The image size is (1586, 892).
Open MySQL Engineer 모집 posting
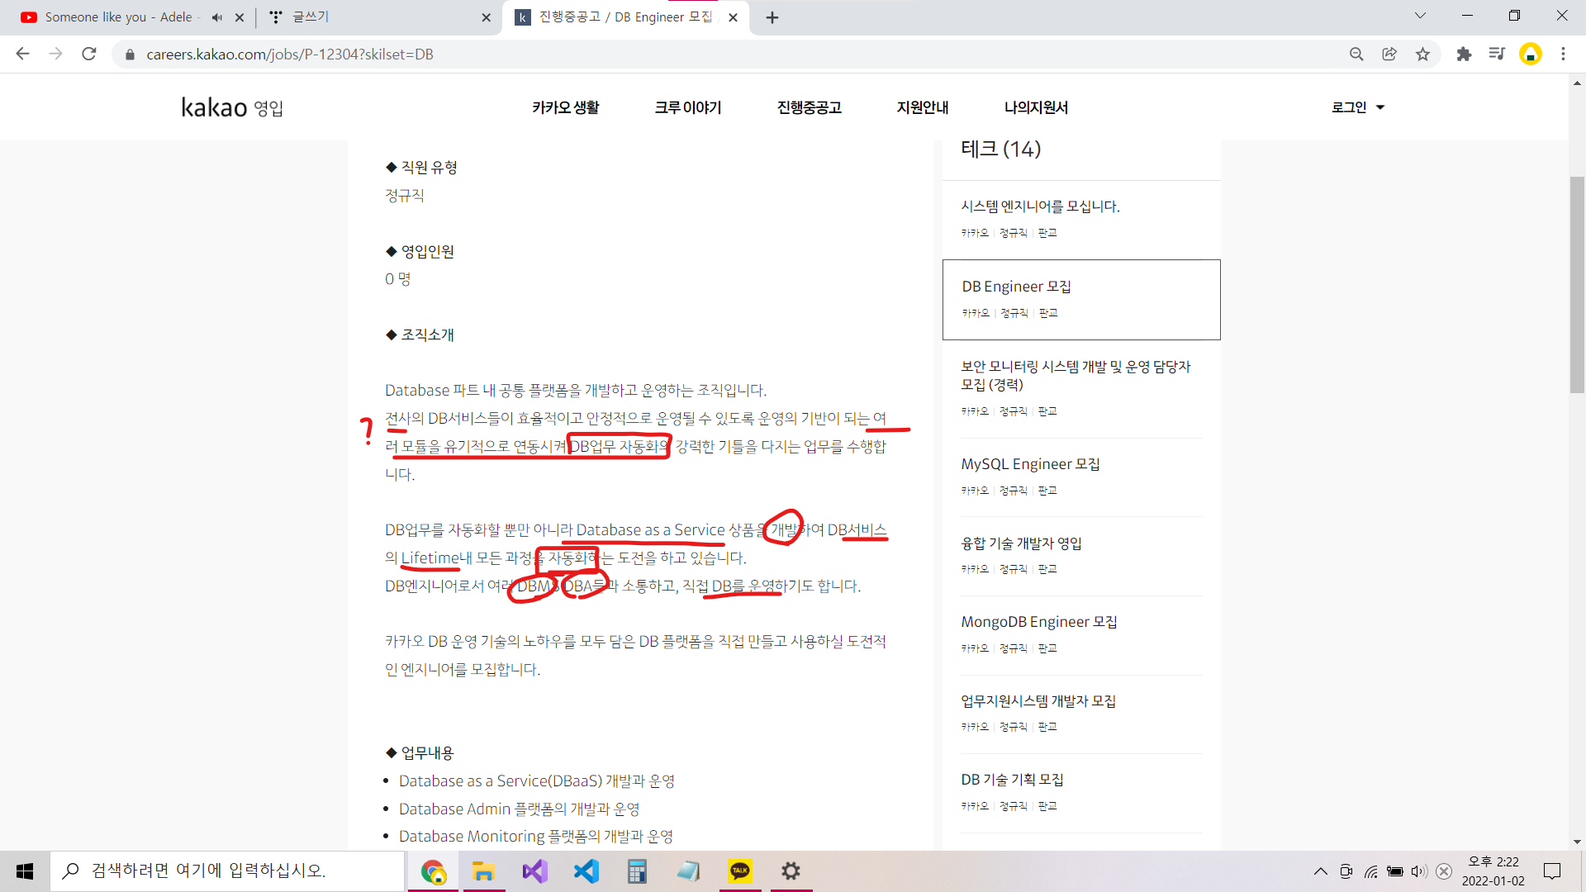tap(1030, 464)
